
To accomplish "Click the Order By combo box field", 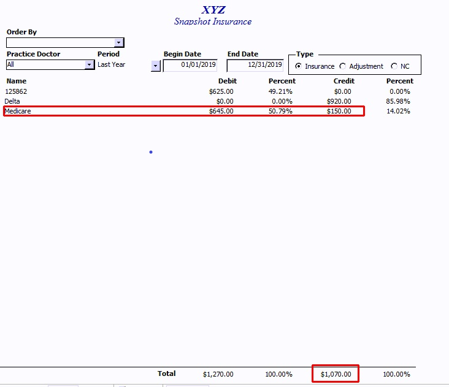I will tap(60, 43).
